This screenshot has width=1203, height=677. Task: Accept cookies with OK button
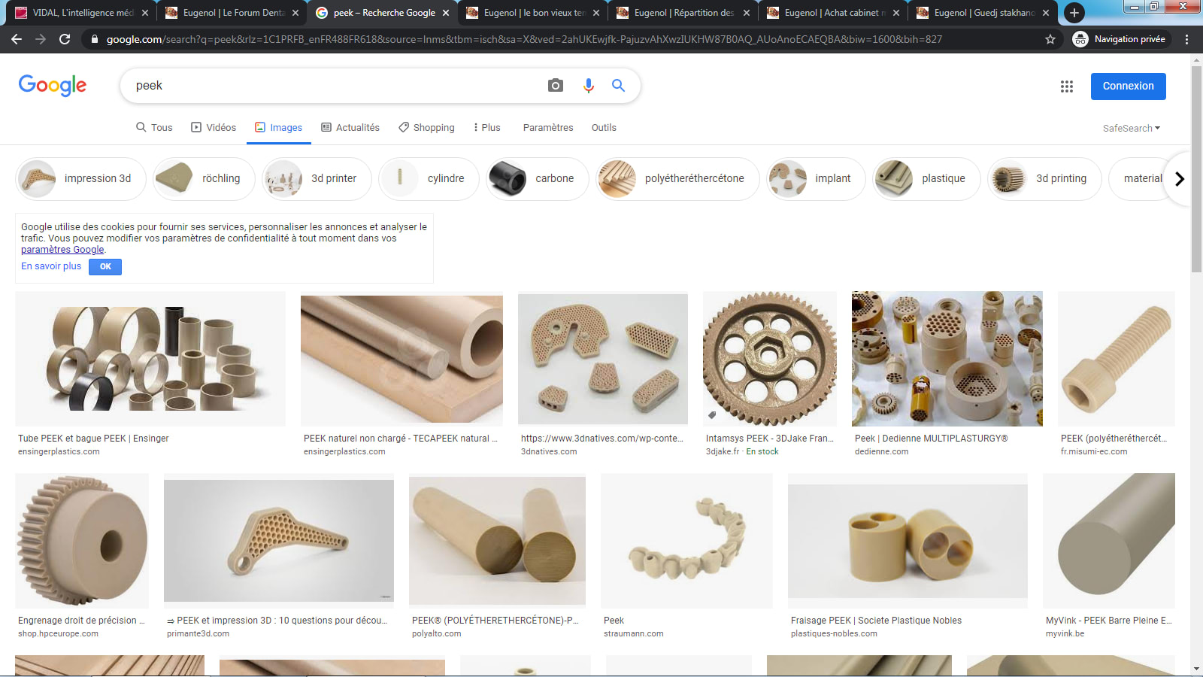pos(105,266)
